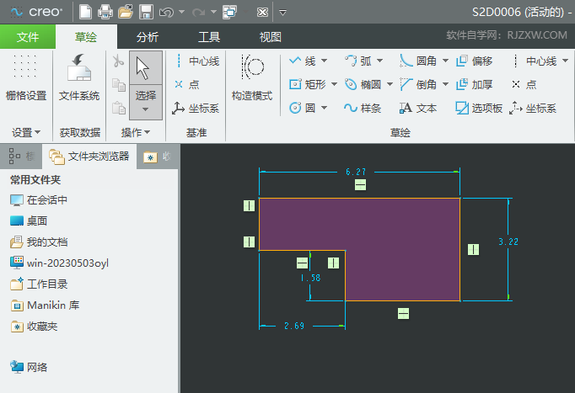The width and height of the screenshot is (575, 393).
Task: Open the 选项板 palette tool
Action: (x=479, y=108)
